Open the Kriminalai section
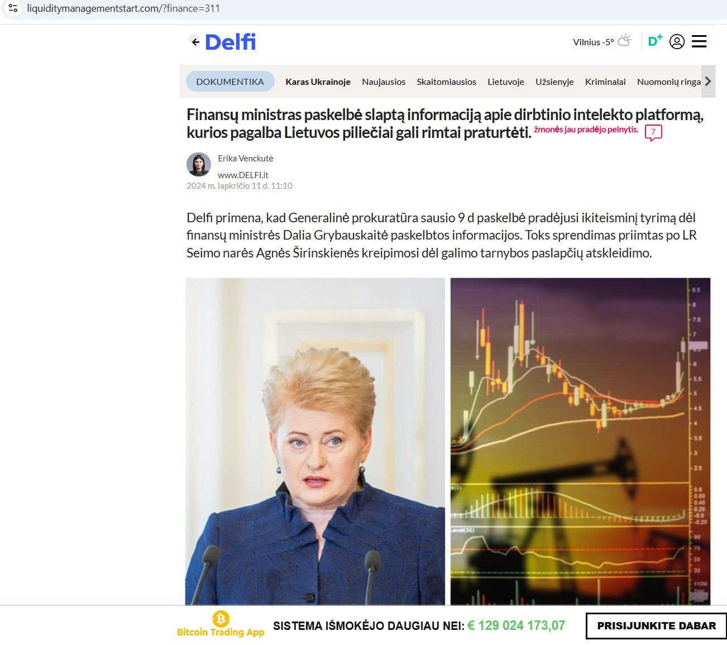The height and width of the screenshot is (645, 727). coord(605,82)
